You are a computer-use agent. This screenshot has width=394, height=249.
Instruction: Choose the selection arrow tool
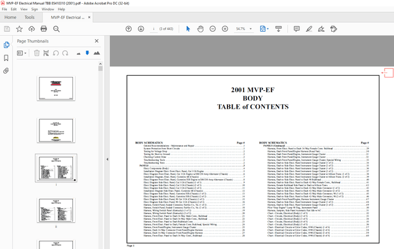pyautogui.click(x=188, y=29)
